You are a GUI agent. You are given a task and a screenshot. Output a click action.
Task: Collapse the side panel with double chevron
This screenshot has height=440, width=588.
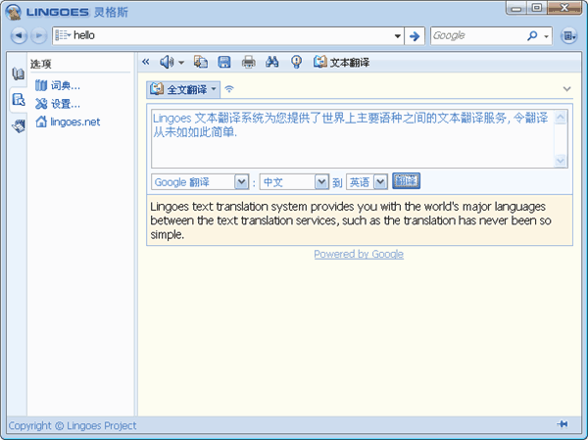pos(145,62)
